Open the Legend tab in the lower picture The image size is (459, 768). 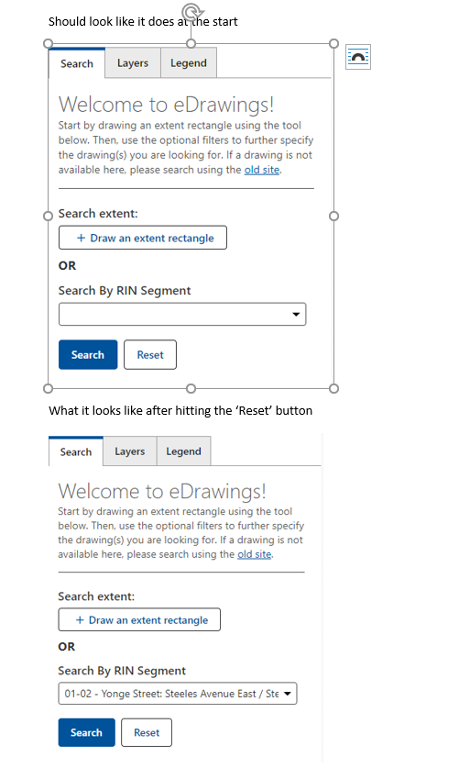tap(184, 451)
